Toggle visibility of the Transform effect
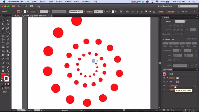This screenshot has width=199, height=112. click(164, 86)
